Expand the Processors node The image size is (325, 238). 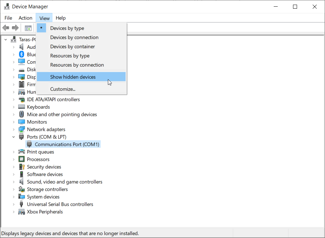(14, 159)
